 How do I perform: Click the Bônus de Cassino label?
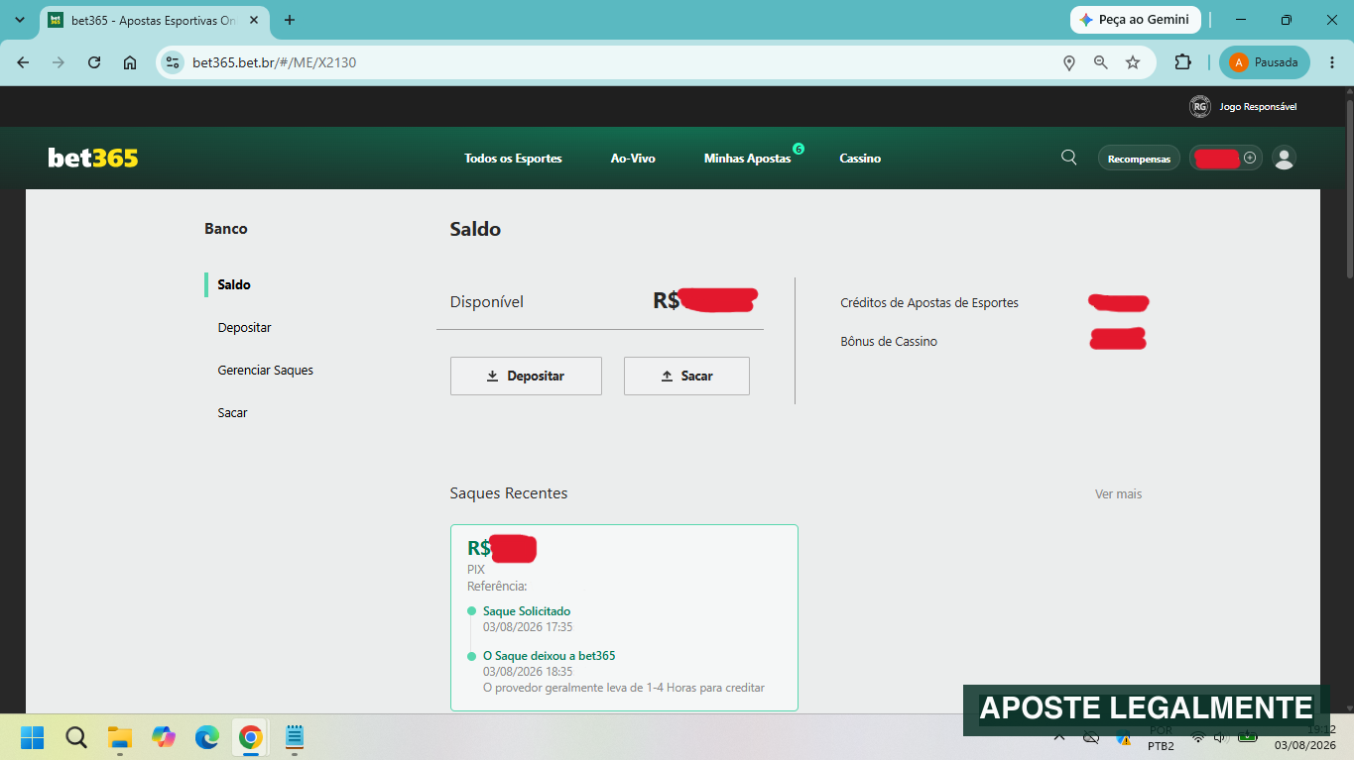(x=889, y=341)
